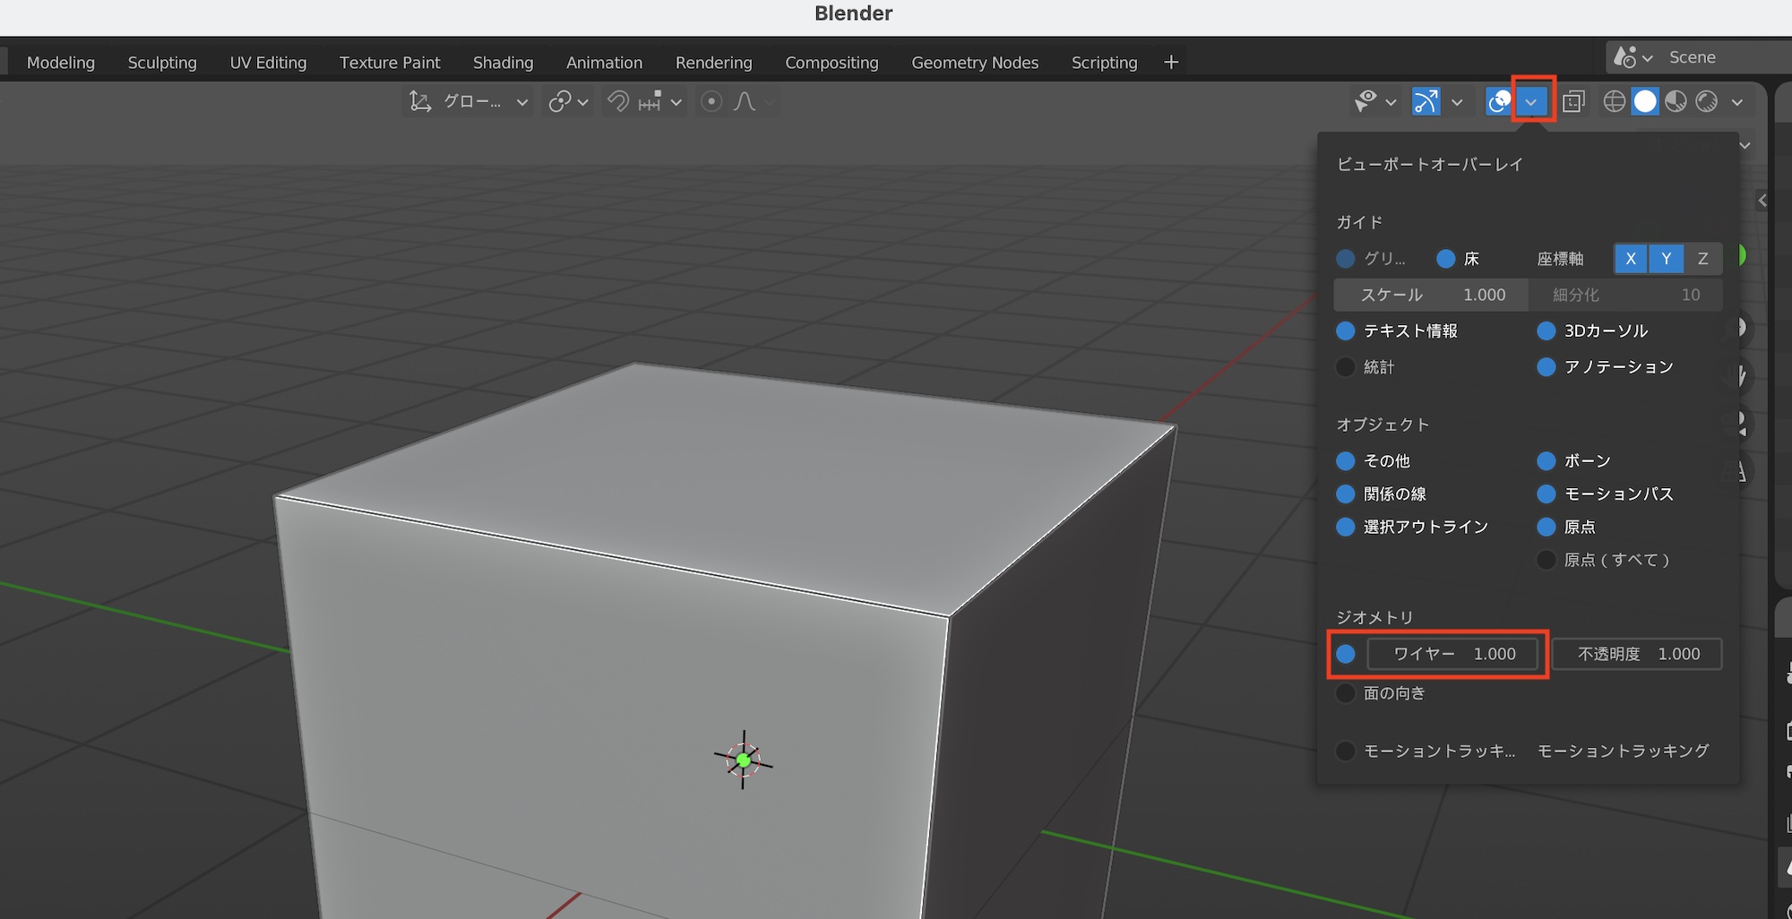
Task: Toggle the snap magnet icon
Action: 618,102
